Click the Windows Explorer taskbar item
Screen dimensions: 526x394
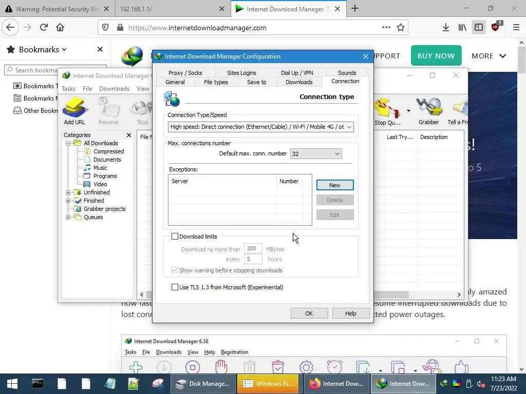tap(268, 384)
